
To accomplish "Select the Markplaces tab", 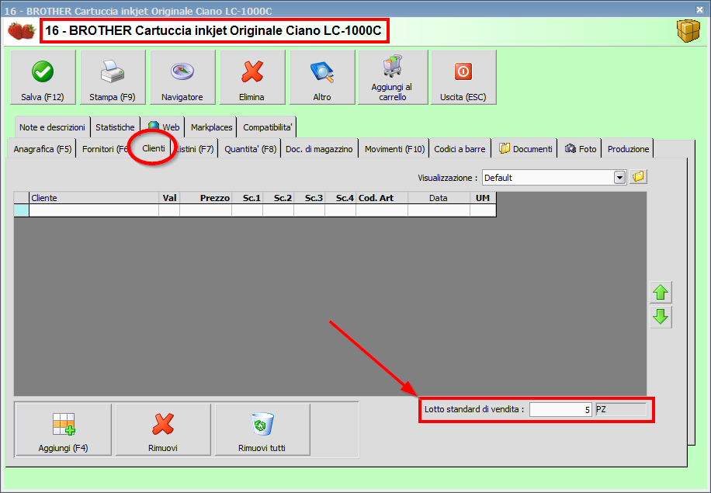I will (x=211, y=127).
